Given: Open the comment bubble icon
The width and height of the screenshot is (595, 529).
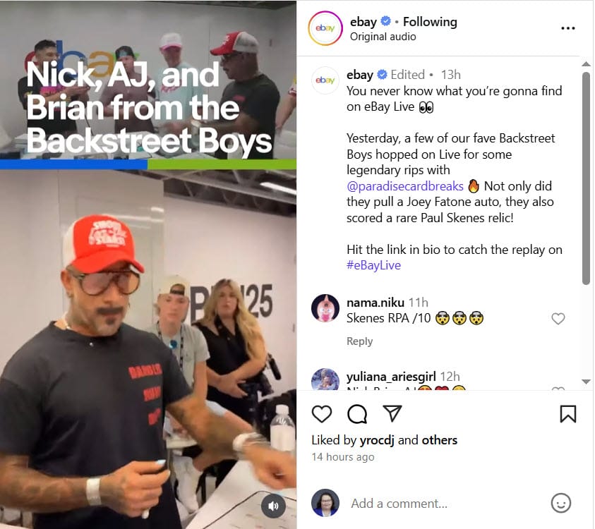Looking at the screenshot, I should [x=357, y=414].
